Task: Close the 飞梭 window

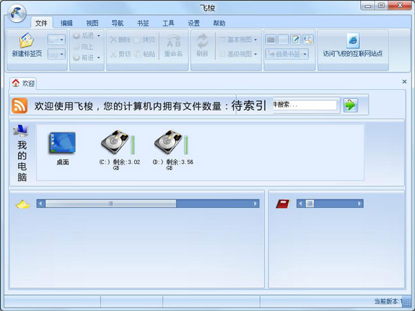Action: 400,6
